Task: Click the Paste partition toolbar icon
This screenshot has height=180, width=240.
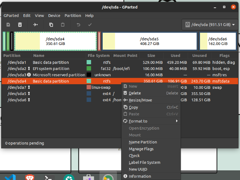Action: click(63, 25)
